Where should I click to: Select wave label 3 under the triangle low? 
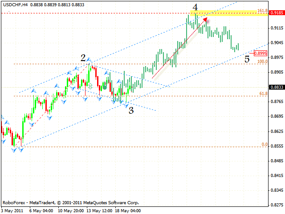click(x=131, y=110)
